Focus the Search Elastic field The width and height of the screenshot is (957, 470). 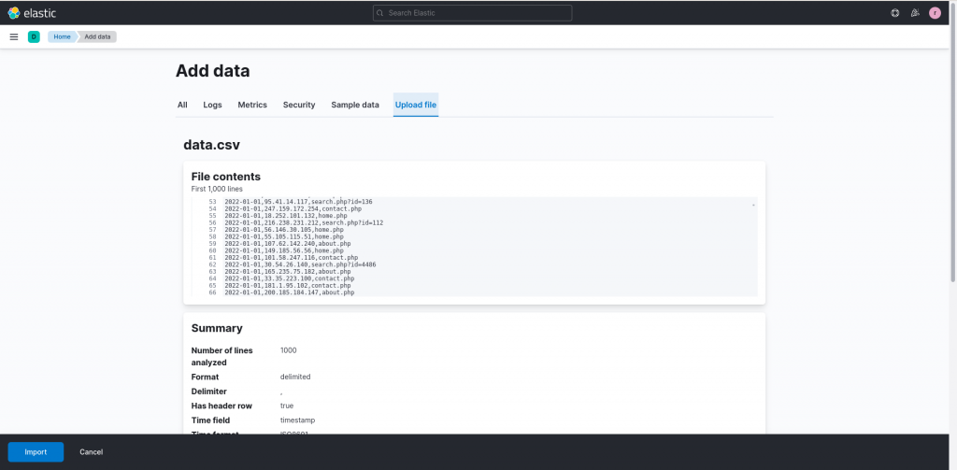477,13
